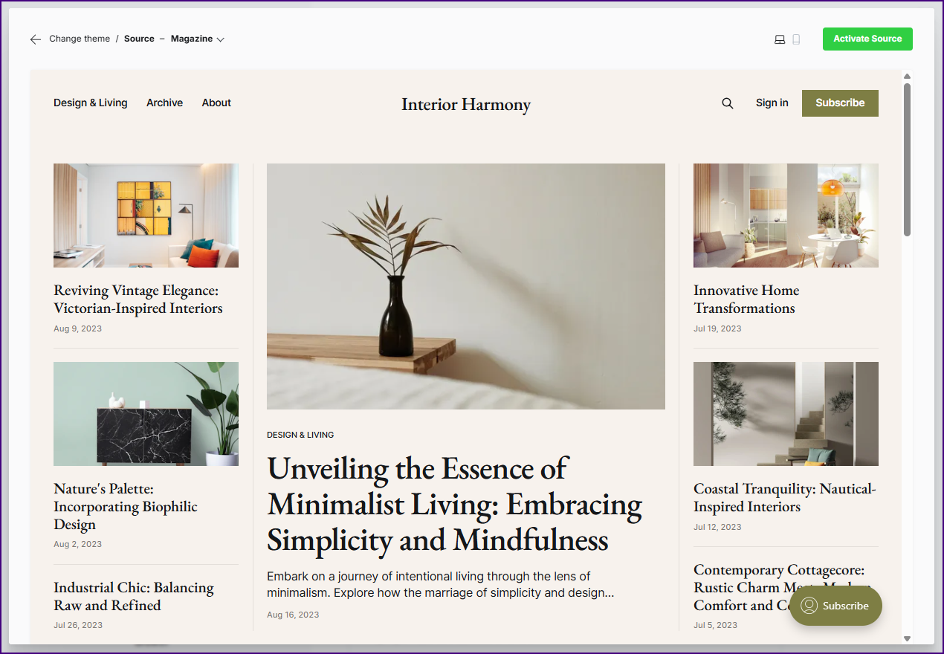Image resolution: width=944 pixels, height=654 pixels.
Task: Open the Design & Living menu item
Action: coord(91,103)
